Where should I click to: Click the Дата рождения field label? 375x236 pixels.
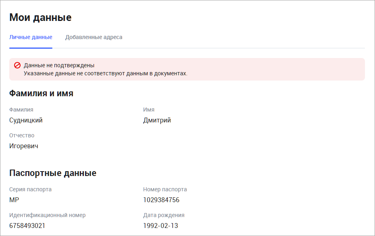point(164,215)
